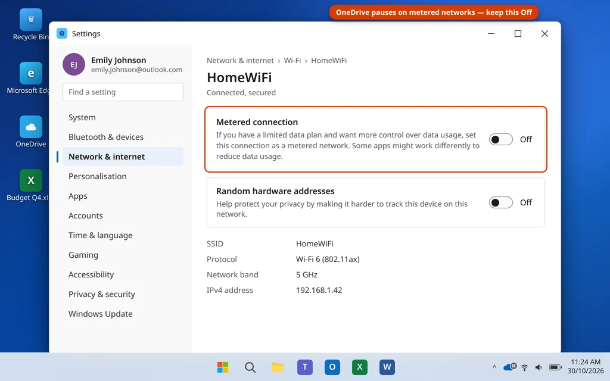This screenshot has height=381, width=610.
Task: Open the Recycle Bin desktop icon
Action: pyautogui.click(x=31, y=20)
